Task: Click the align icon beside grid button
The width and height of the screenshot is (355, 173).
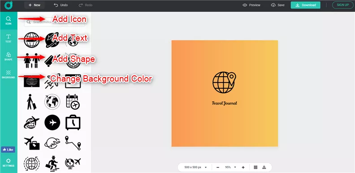Action: pyautogui.click(x=264, y=167)
